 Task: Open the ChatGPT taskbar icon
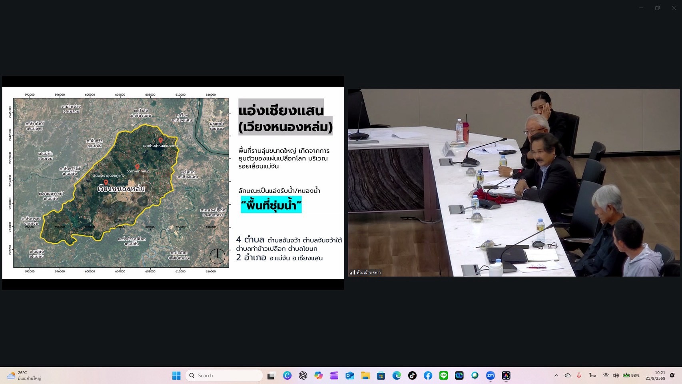coord(303,376)
